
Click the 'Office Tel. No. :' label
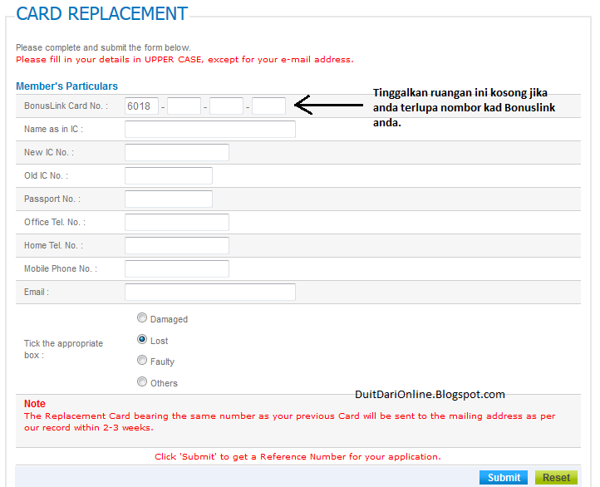(55, 222)
